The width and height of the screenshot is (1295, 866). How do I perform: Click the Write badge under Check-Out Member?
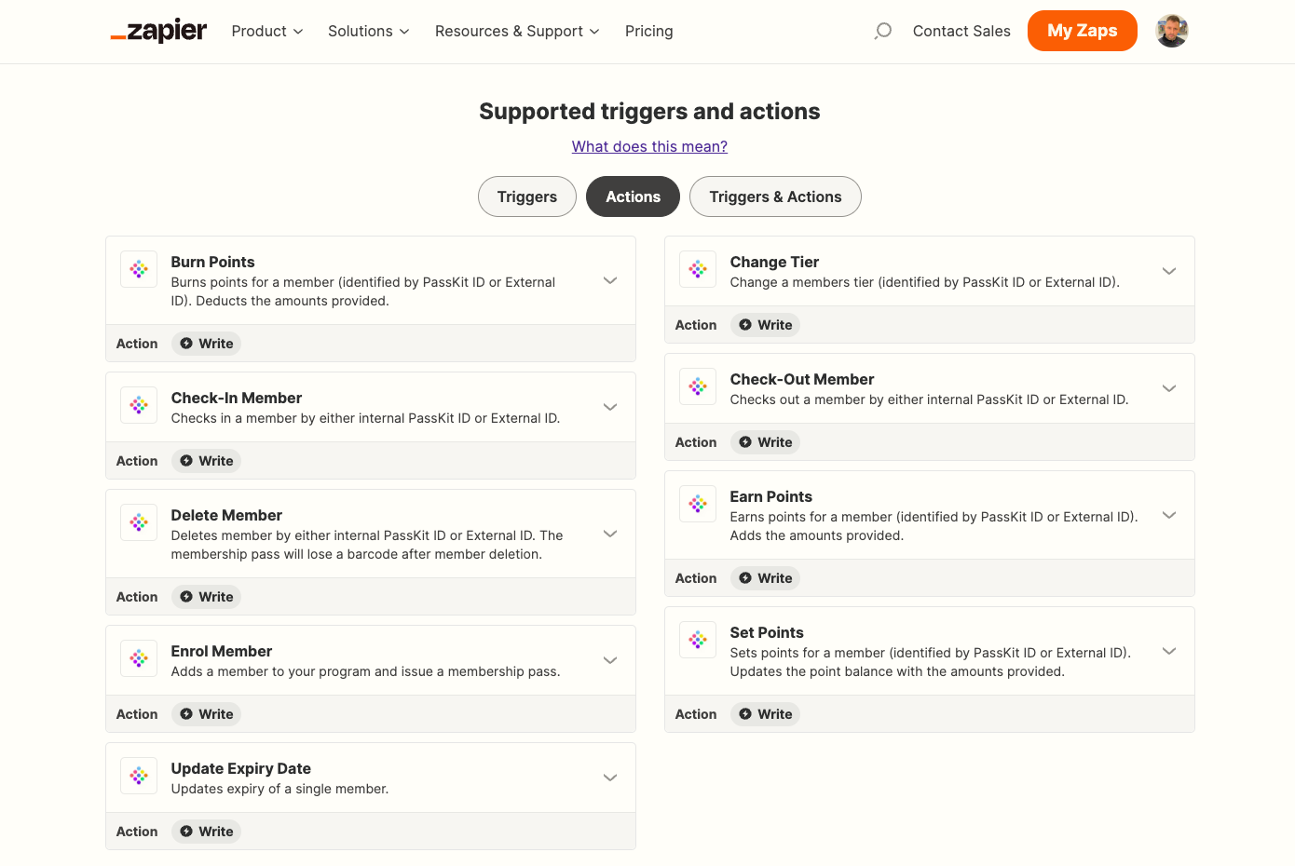click(765, 442)
